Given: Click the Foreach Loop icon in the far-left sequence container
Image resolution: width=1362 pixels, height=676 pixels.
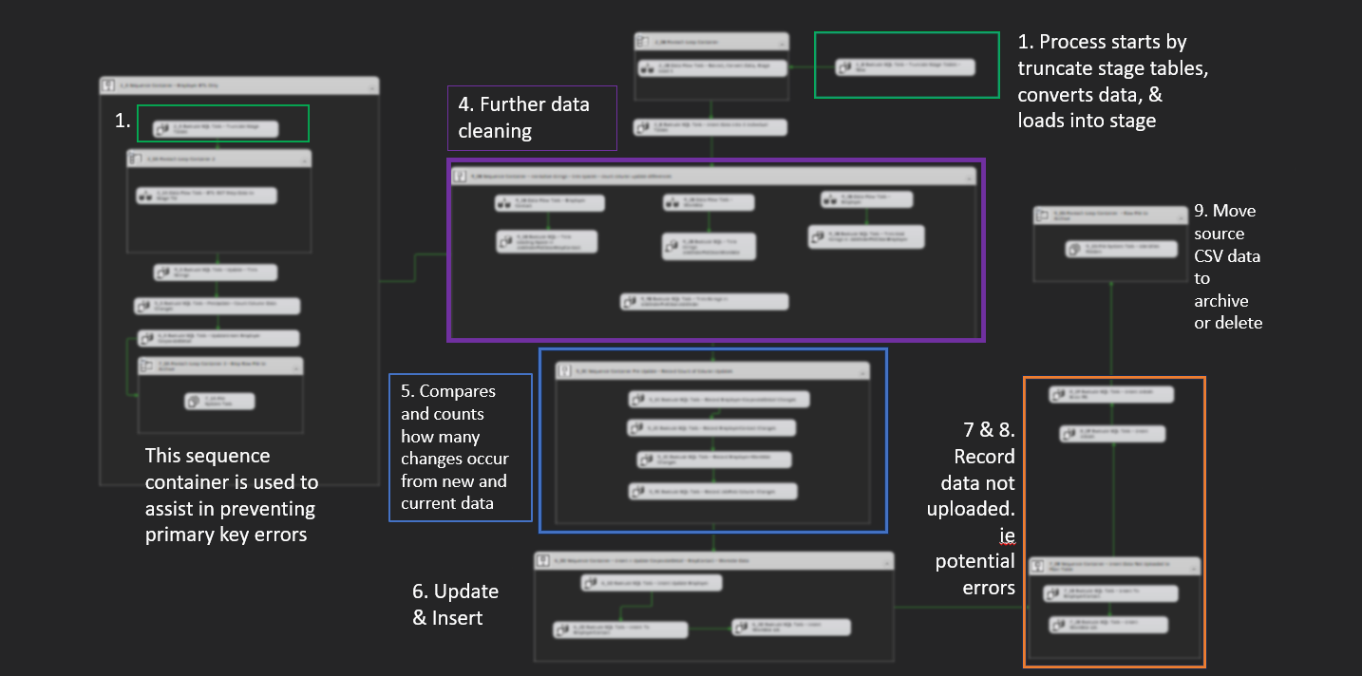Looking at the screenshot, I should coord(137,160).
